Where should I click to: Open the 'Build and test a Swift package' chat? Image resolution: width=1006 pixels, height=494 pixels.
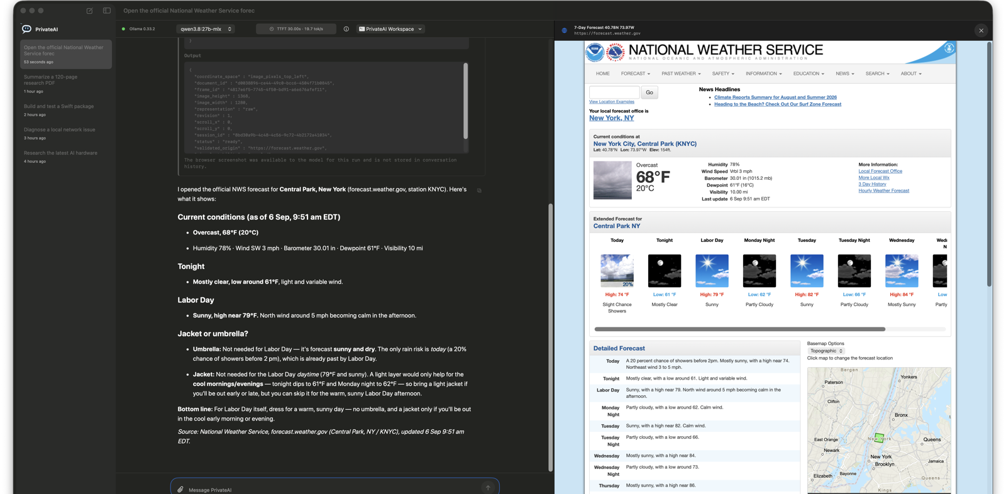pos(65,110)
